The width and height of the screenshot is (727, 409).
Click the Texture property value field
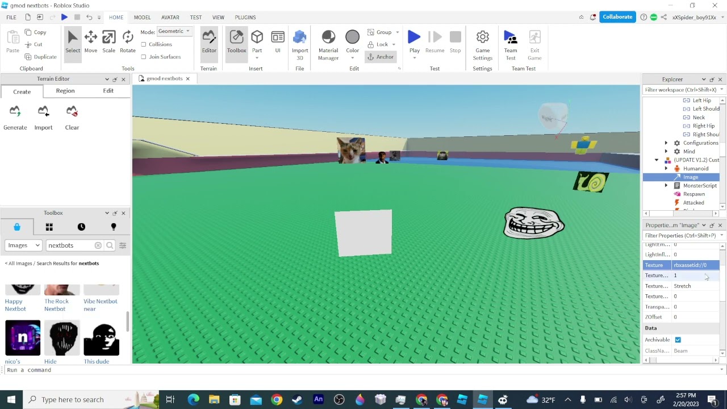[696, 265]
